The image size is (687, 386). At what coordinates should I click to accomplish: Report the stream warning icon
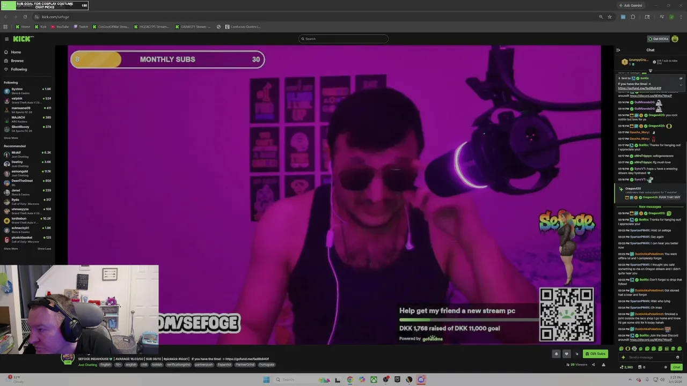click(x=603, y=365)
